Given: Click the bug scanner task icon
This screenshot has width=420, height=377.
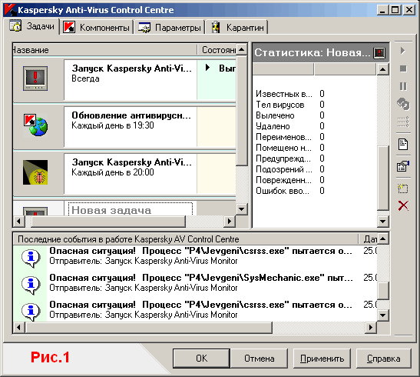Looking at the screenshot, I should [x=35, y=172].
